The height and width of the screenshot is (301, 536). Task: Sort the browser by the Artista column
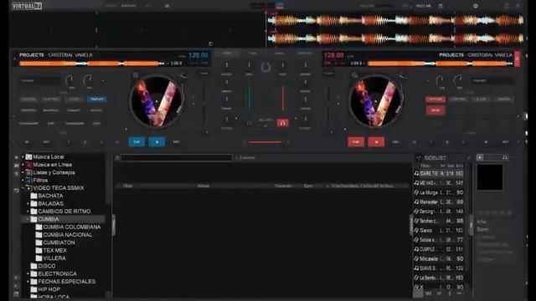[204, 186]
